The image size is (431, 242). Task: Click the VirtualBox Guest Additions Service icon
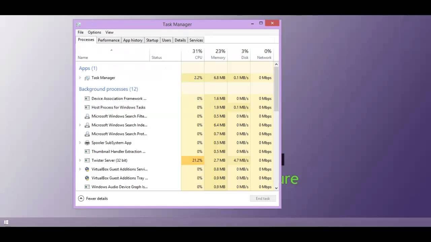pyautogui.click(x=87, y=169)
